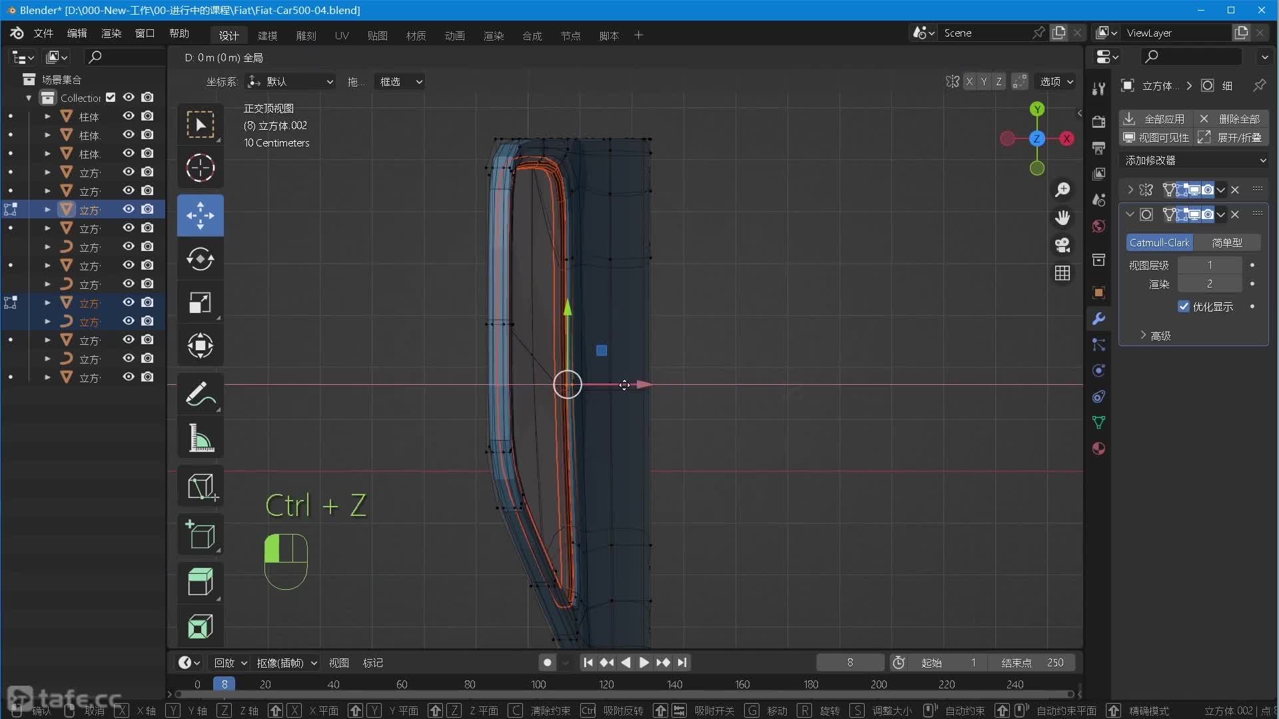Viewport: 1279px width, 719px height.
Task: Toggle X mirror in viewport header
Action: click(x=969, y=81)
